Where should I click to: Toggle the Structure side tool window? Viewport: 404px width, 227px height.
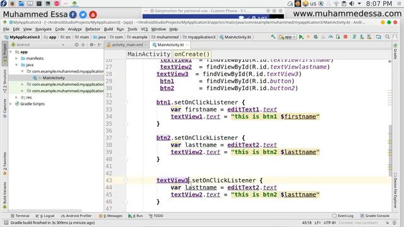click(x=4, y=81)
